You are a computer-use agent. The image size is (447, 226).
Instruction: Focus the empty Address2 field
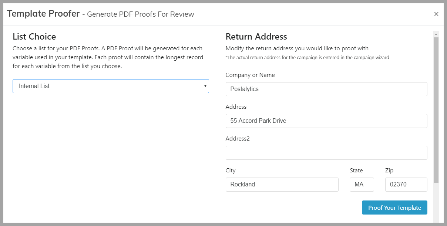pos(326,153)
